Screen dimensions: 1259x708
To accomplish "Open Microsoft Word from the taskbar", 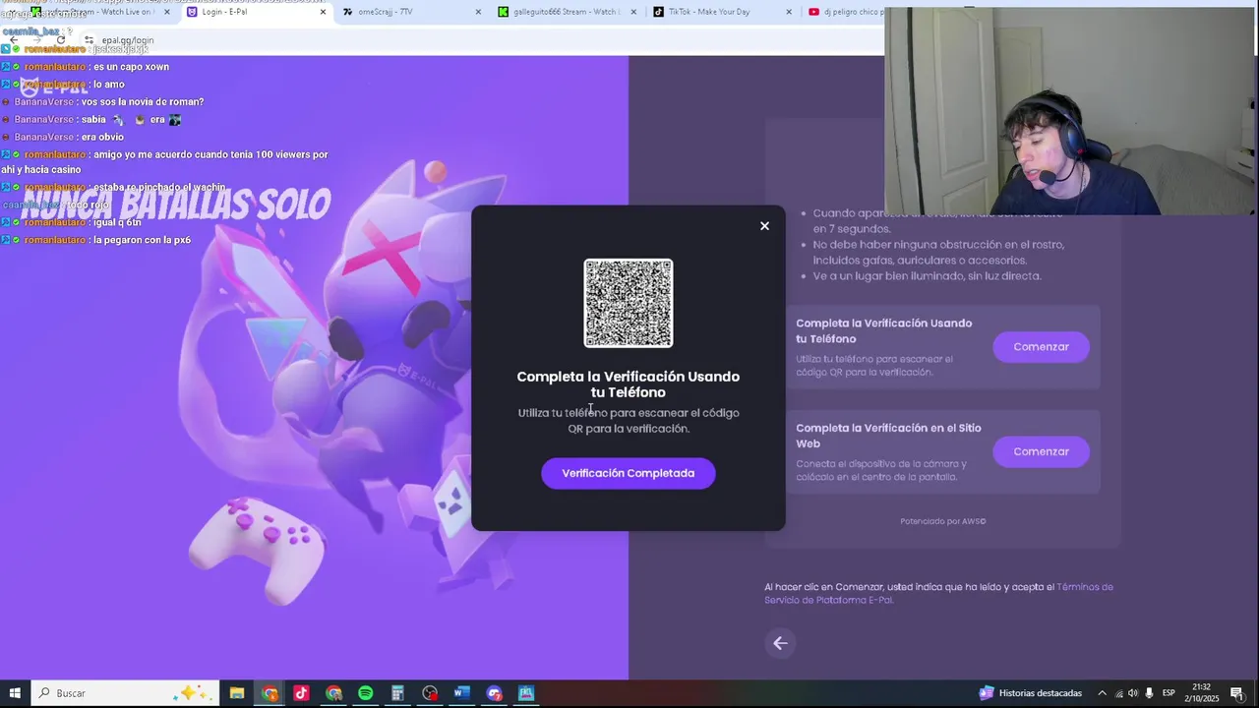I will 461,693.
